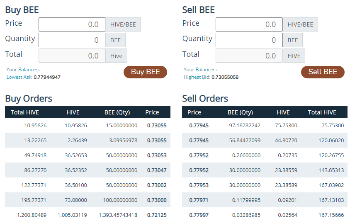Click the Buy Orders BEE (Qty) column header

(x=117, y=112)
